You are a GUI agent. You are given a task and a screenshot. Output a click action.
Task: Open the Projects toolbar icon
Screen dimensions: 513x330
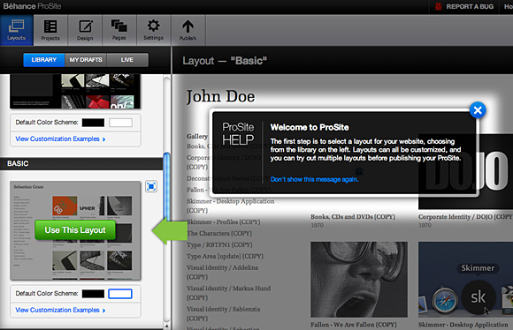(50, 30)
